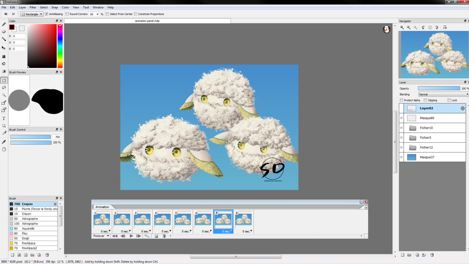Open the Animation panel options menu arrow
Image resolution: width=469 pixels, height=264 pixels.
366,207
